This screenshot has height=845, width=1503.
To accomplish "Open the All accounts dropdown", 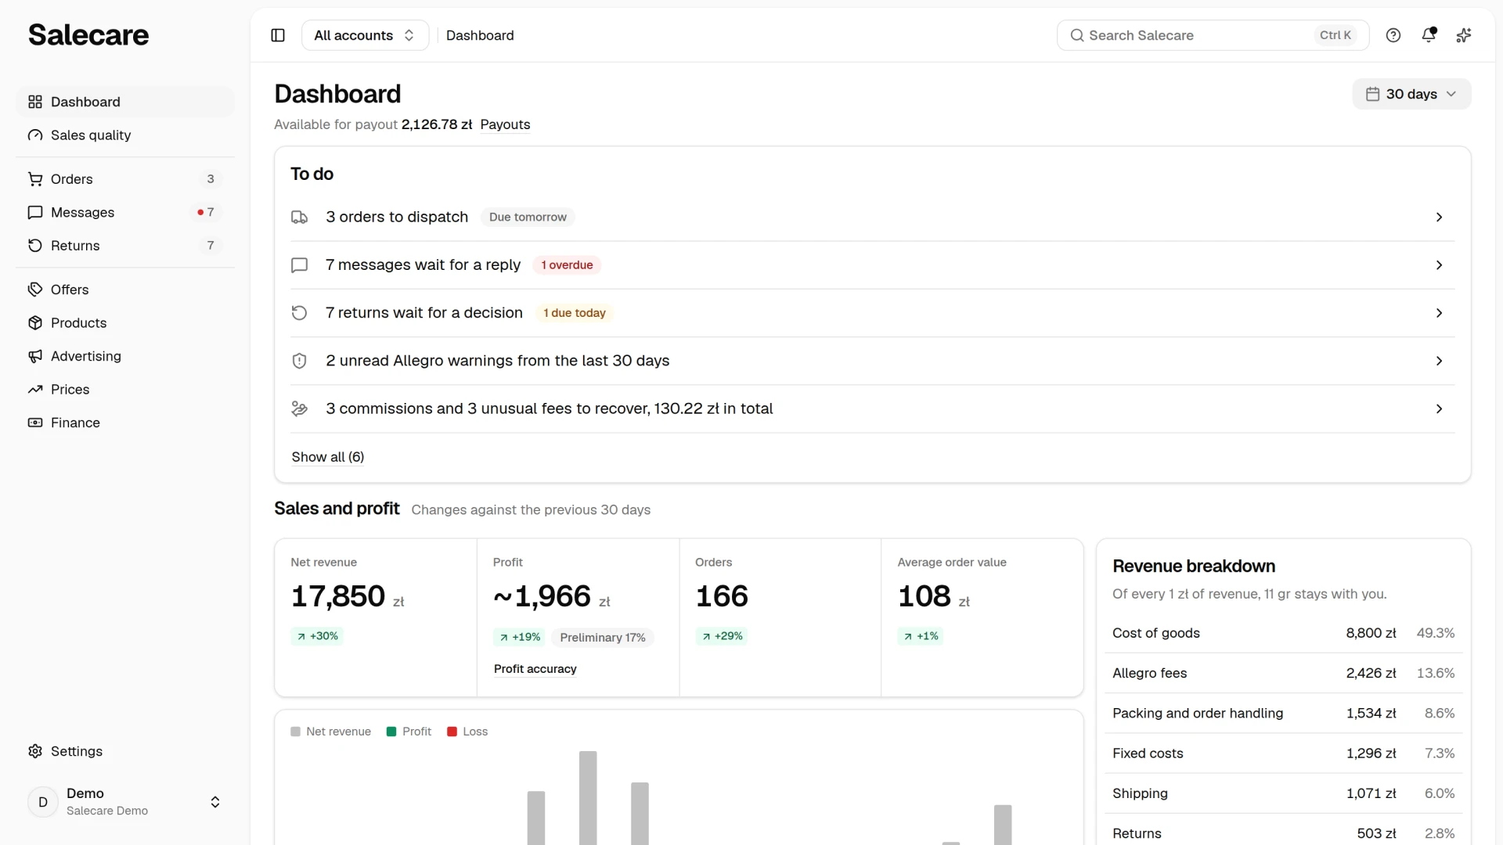I will (365, 35).
